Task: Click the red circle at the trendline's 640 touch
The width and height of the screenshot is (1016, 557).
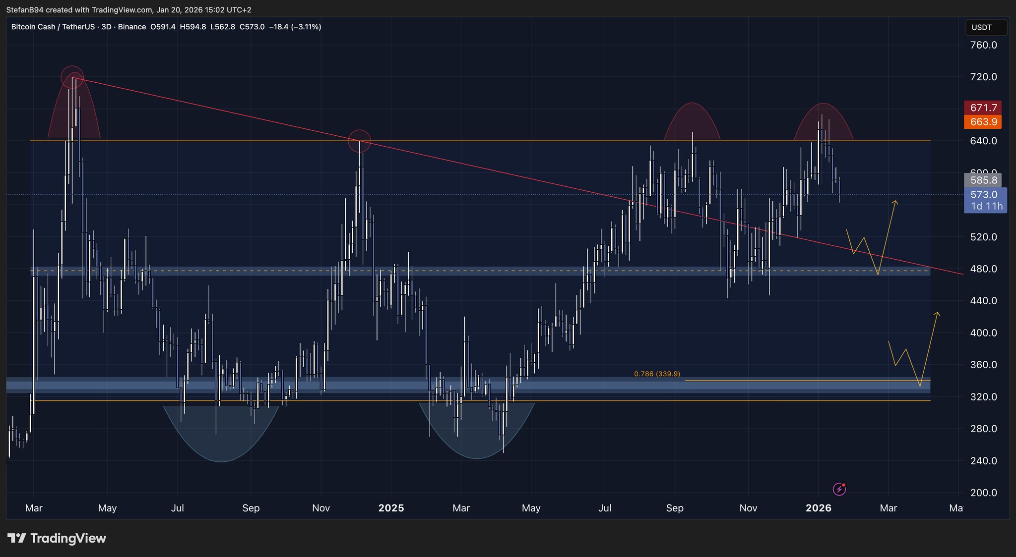Action: coord(360,141)
